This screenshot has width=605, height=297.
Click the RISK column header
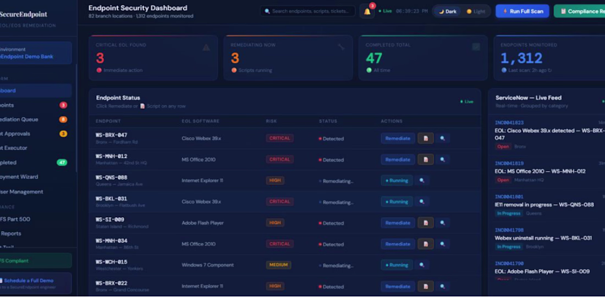[x=271, y=121]
